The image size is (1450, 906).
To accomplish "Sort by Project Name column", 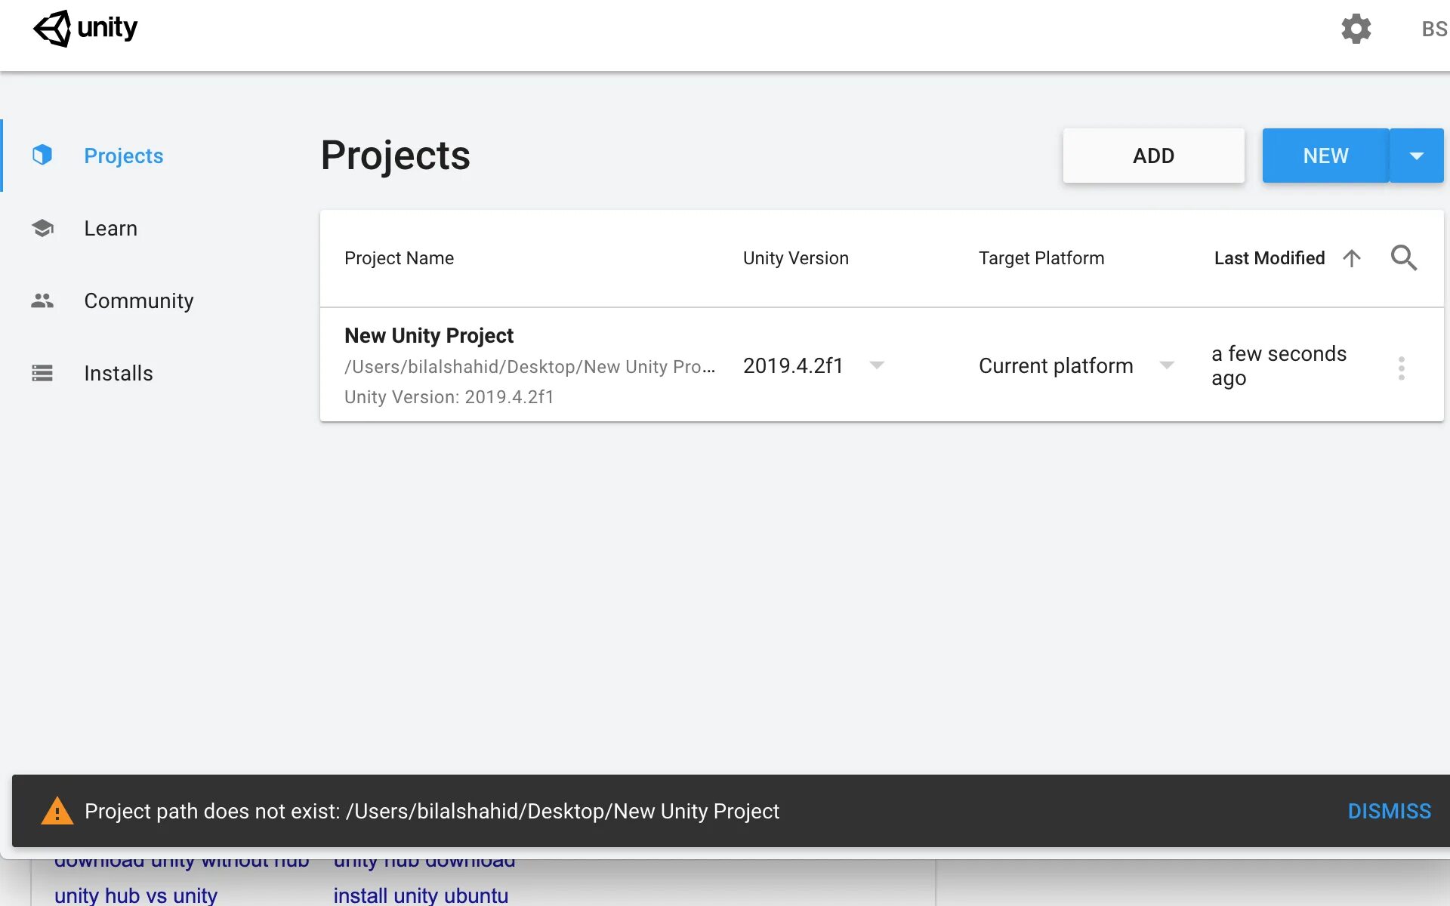I will coord(399,258).
